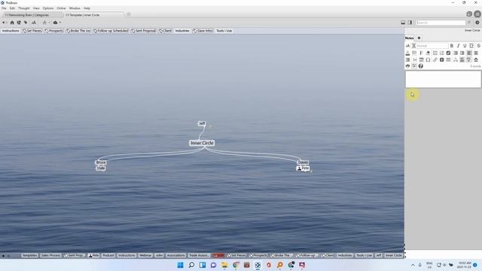The image size is (482, 271).
Task: Toggle Strikethrough in the notes toolbar
Action: 479,46
